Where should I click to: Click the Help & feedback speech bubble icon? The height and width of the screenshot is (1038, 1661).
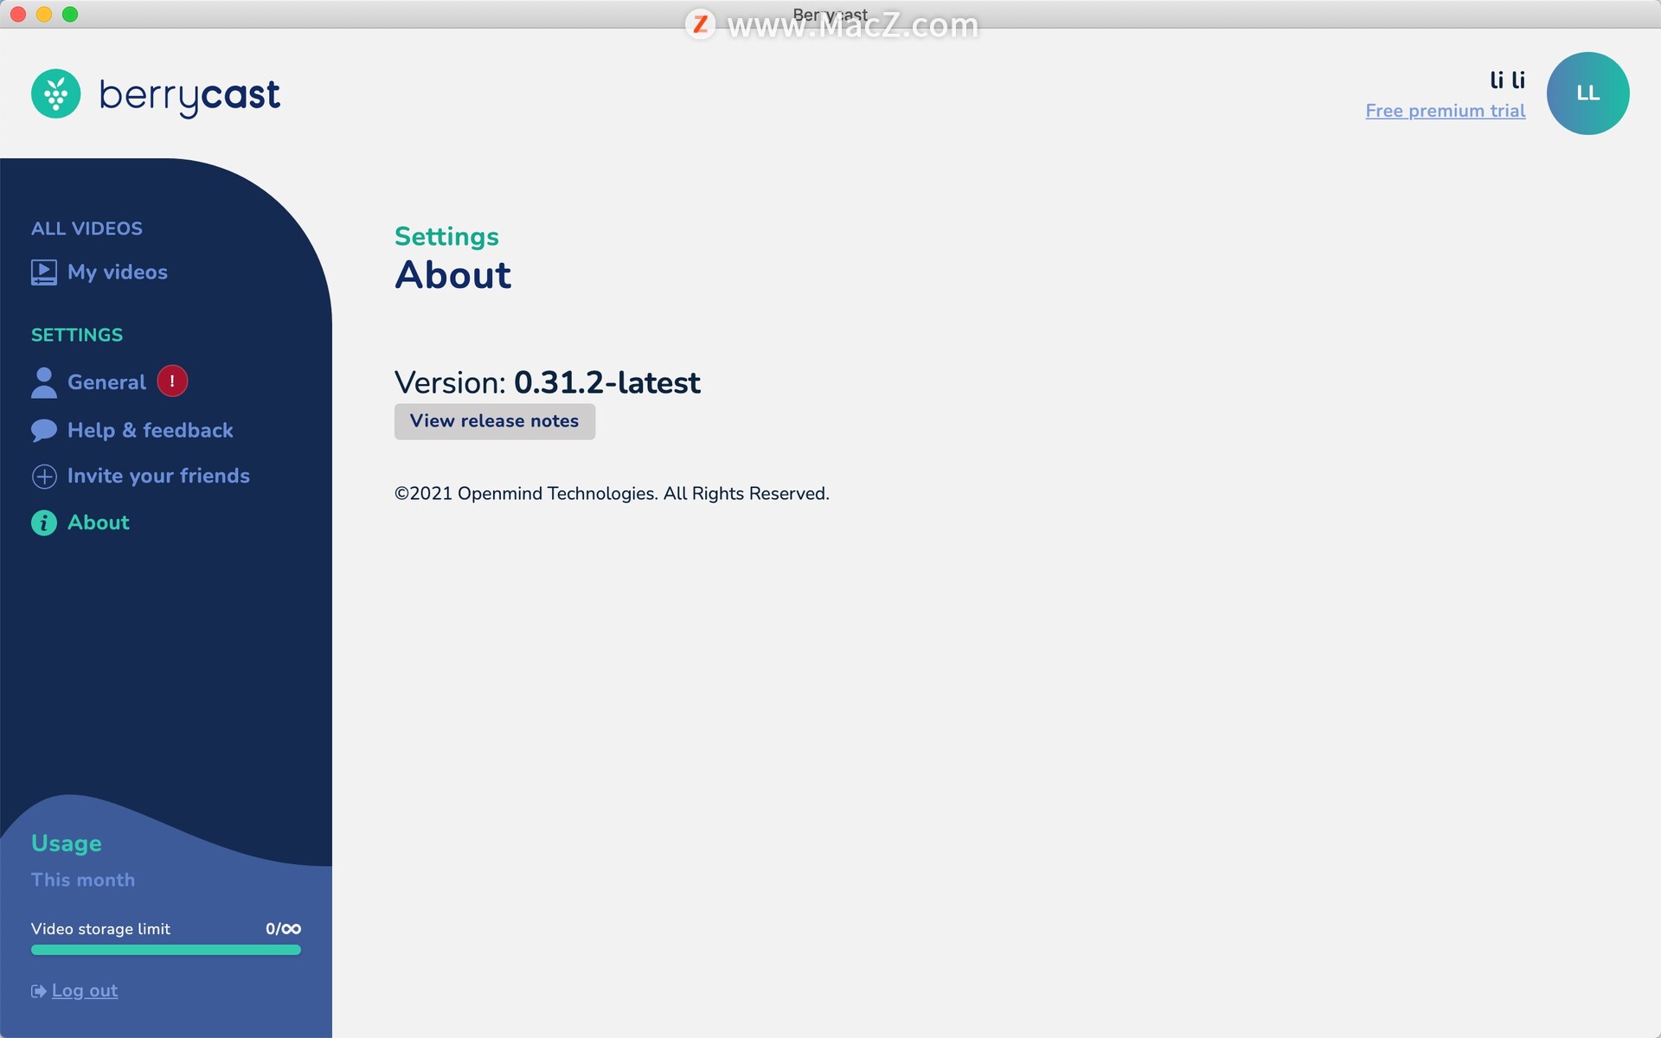click(44, 431)
